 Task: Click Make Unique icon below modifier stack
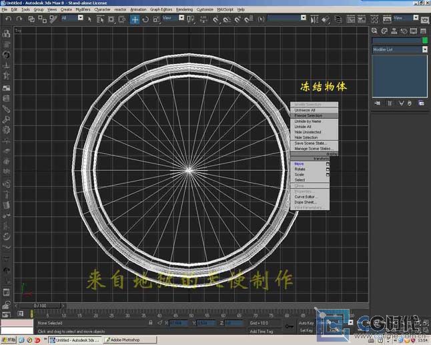(x=402, y=103)
